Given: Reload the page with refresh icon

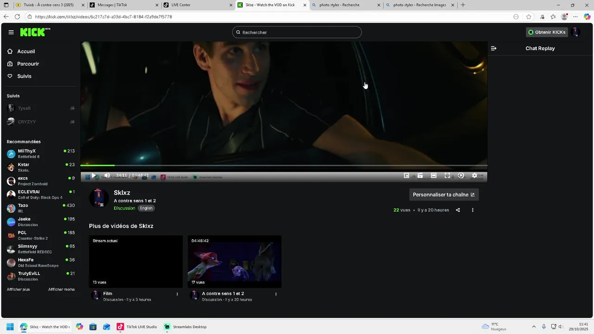Looking at the screenshot, I should [17, 17].
